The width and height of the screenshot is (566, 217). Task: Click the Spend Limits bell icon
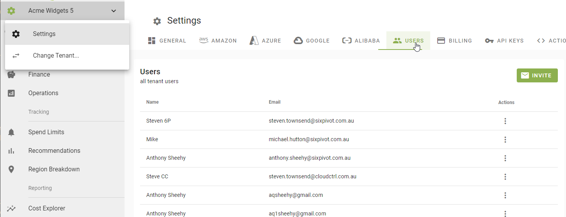[x=11, y=132]
